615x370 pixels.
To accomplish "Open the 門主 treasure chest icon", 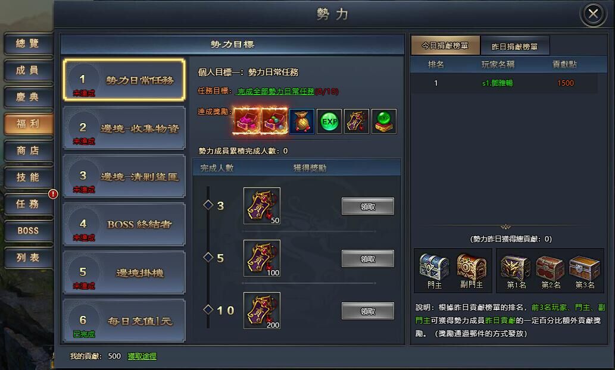I will (434, 266).
